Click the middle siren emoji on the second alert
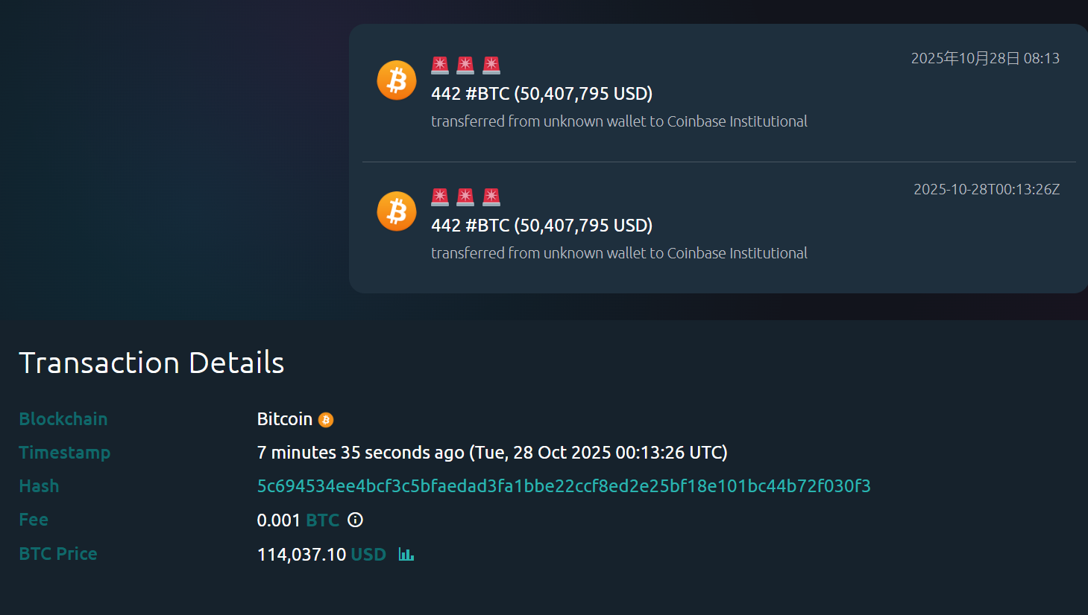The width and height of the screenshot is (1088, 615). click(465, 197)
